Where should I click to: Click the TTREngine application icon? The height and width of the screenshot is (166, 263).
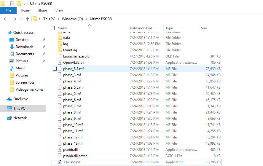60,162
